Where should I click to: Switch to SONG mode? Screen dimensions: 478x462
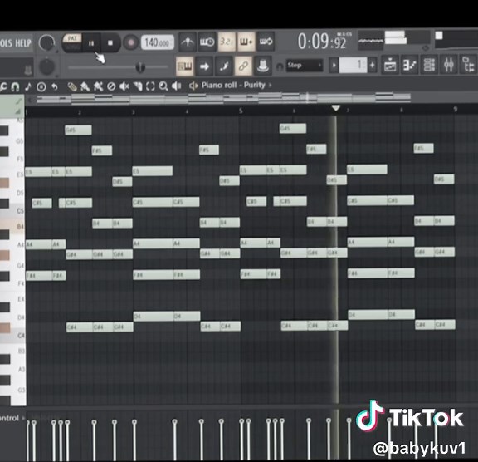[72, 47]
